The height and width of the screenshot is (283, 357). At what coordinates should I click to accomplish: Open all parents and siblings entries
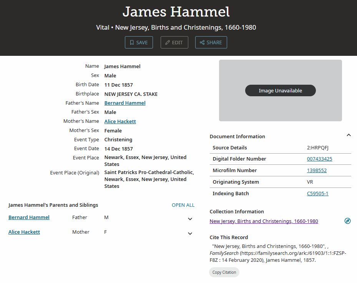[183, 205]
